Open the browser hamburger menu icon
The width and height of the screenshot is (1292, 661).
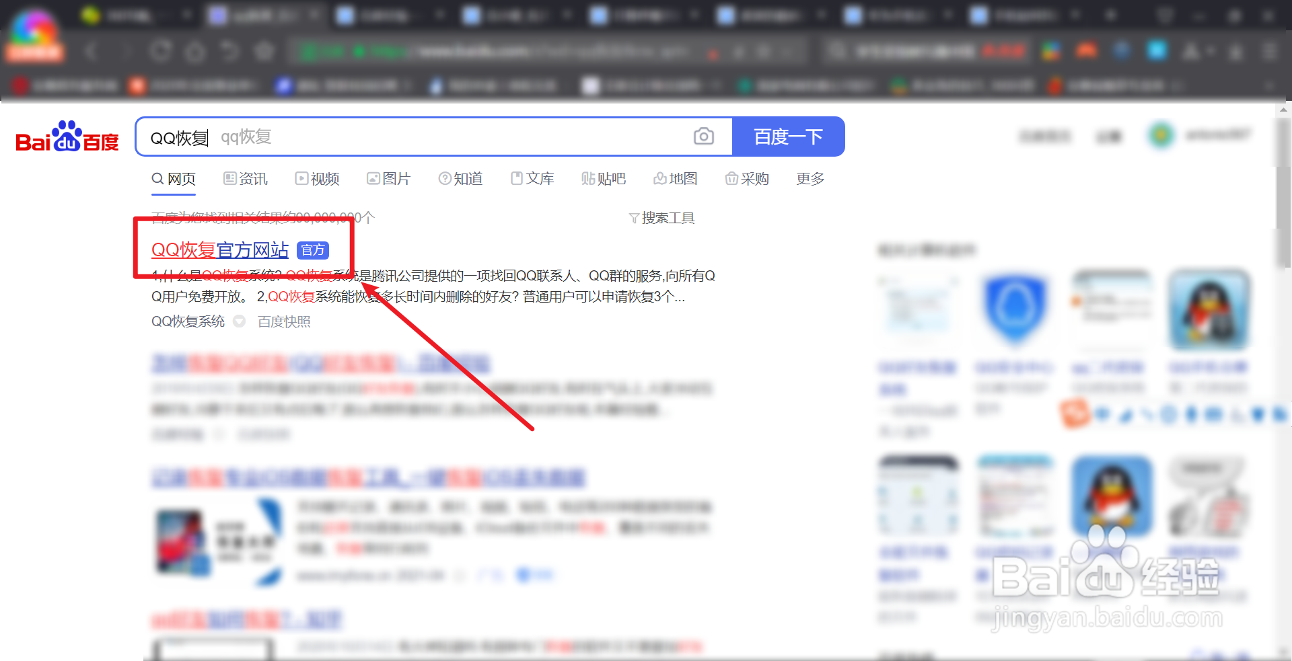[1269, 51]
